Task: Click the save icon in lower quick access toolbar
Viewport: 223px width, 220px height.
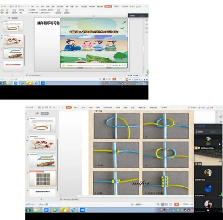Action: pyautogui.click(x=39, y=107)
